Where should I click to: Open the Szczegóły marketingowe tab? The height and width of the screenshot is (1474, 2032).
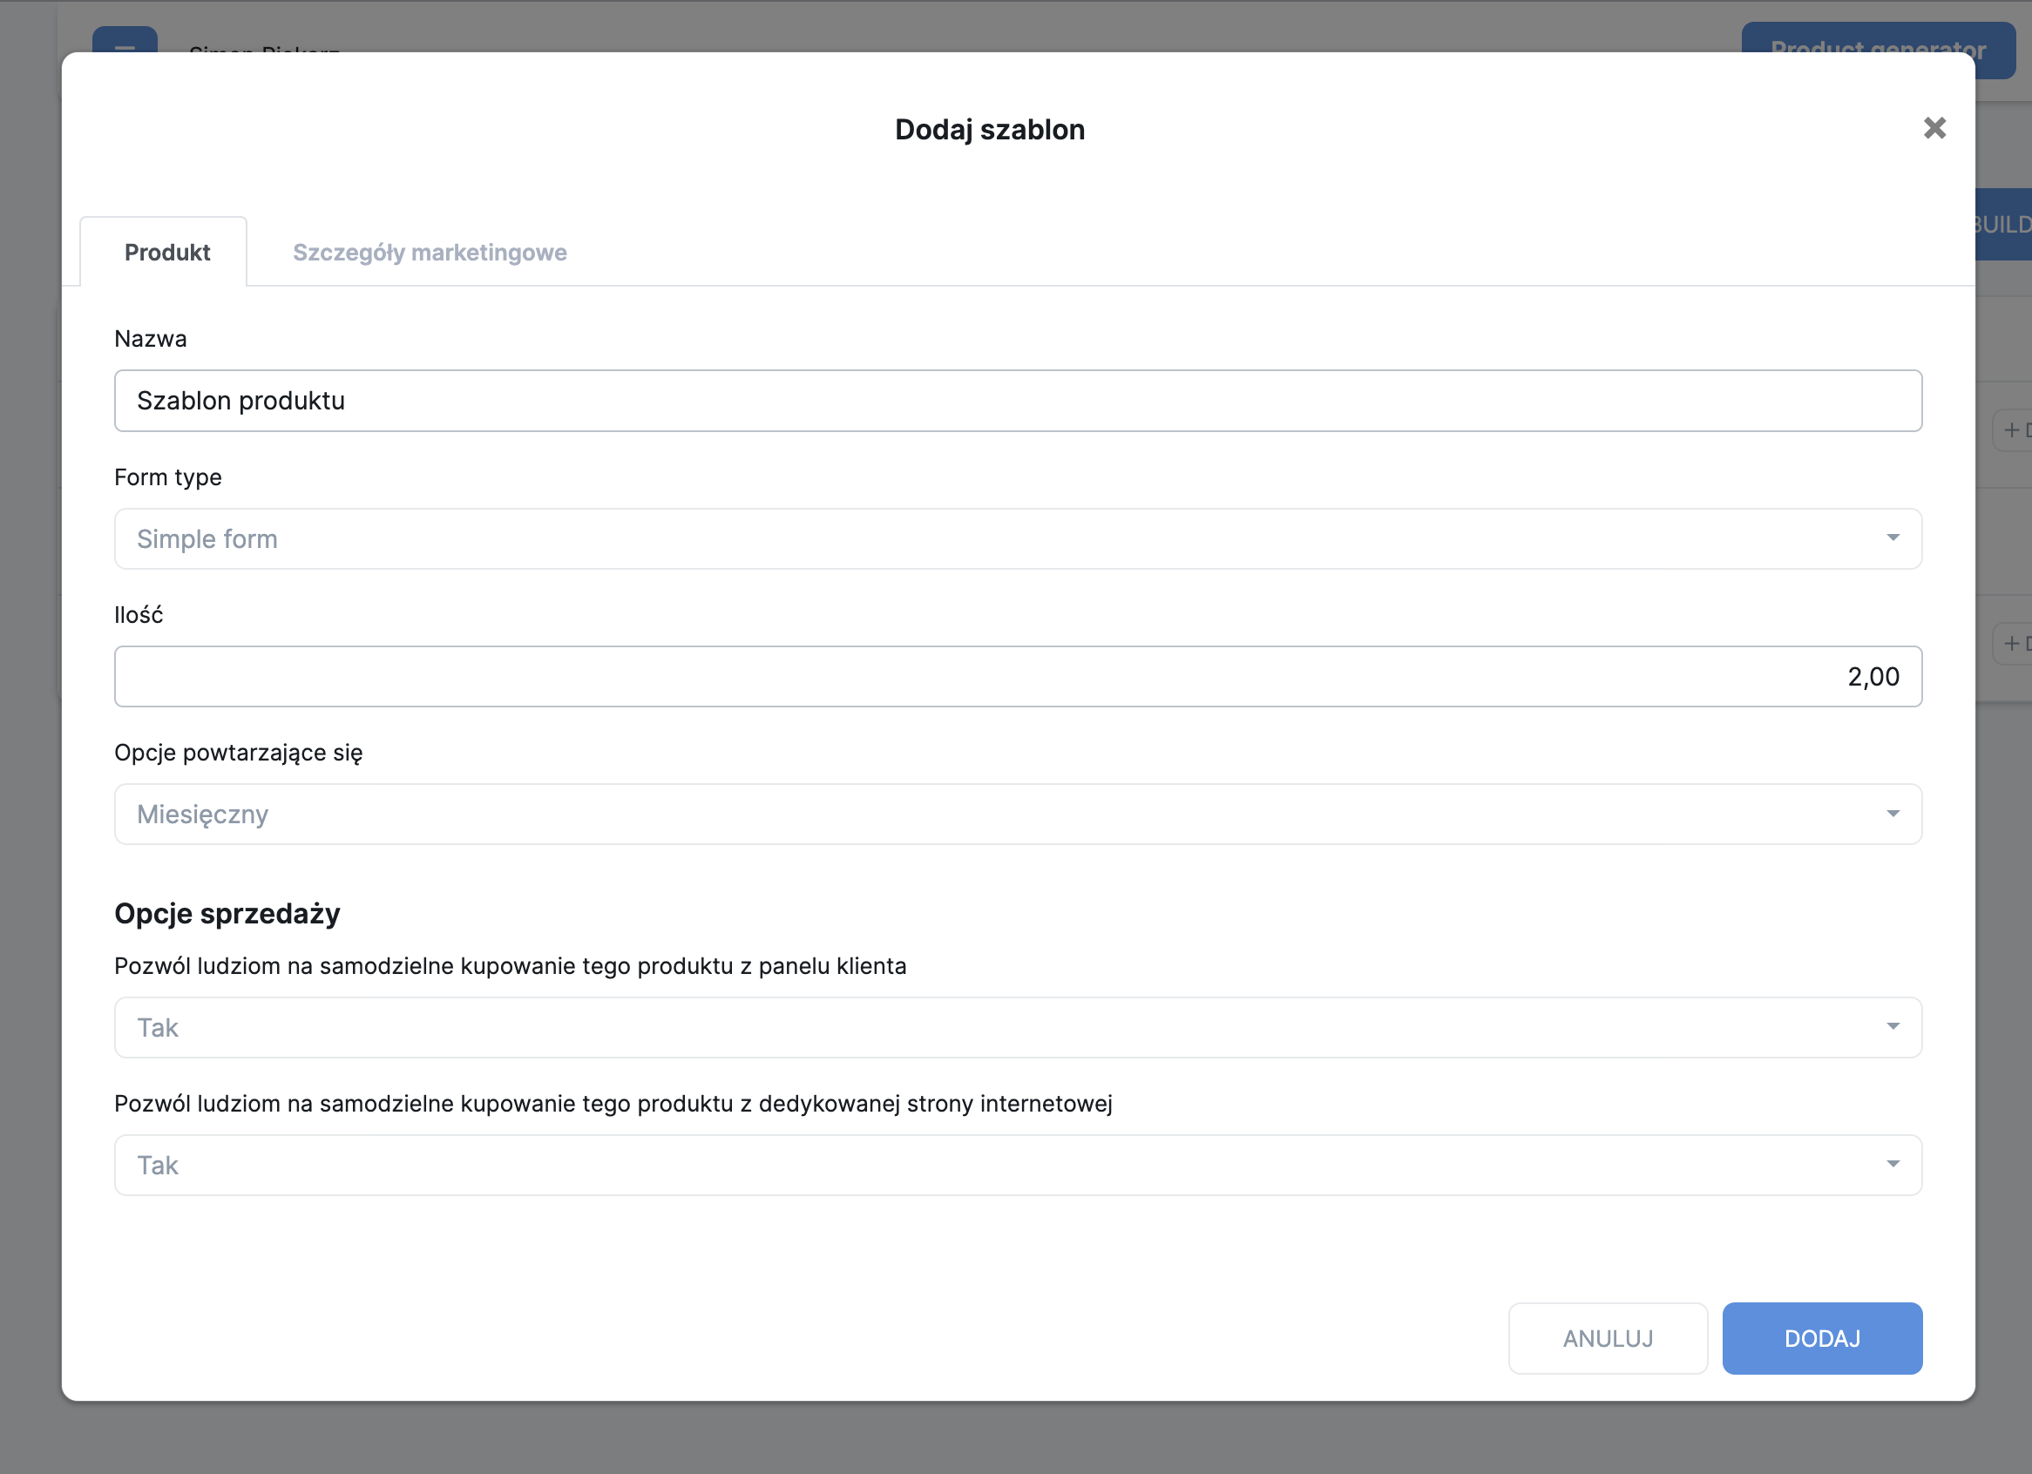click(430, 253)
